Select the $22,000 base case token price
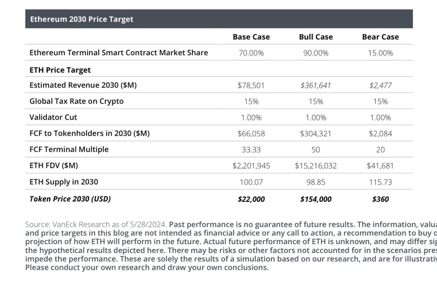The height and width of the screenshot is (290, 437). [251, 199]
